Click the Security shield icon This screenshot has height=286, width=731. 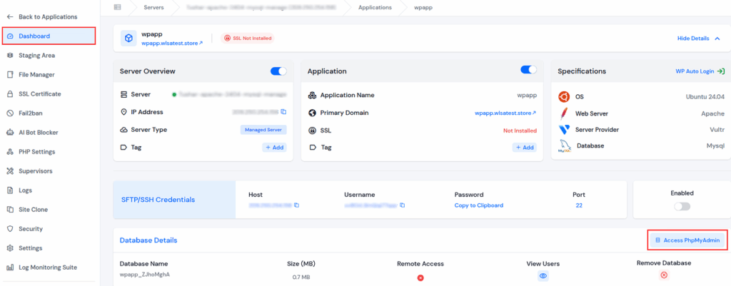(10, 229)
